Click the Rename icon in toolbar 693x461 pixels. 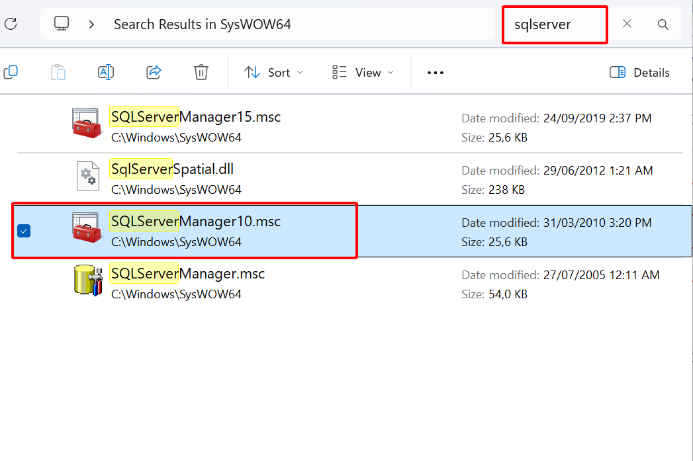click(106, 72)
